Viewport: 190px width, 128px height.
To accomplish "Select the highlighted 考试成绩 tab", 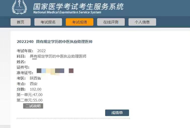I will (80, 22).
